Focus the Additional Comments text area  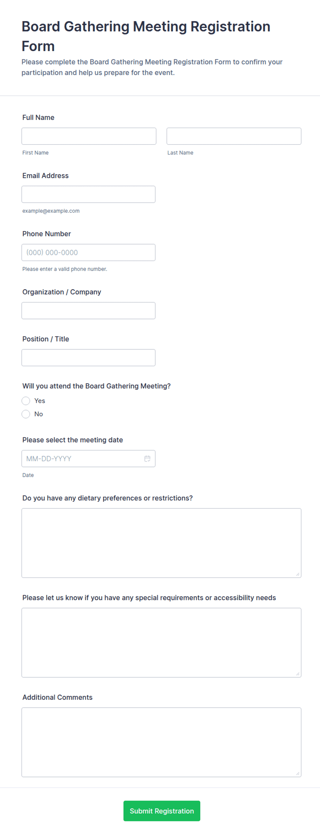(x=161, y=742)
